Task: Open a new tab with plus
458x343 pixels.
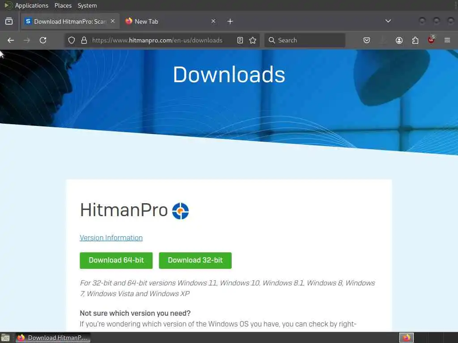Action: (x=230, y=21)
